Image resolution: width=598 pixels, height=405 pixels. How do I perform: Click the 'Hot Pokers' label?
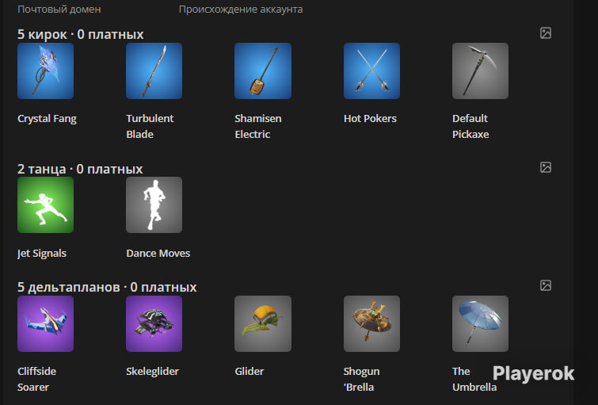[x=370, y=118]
